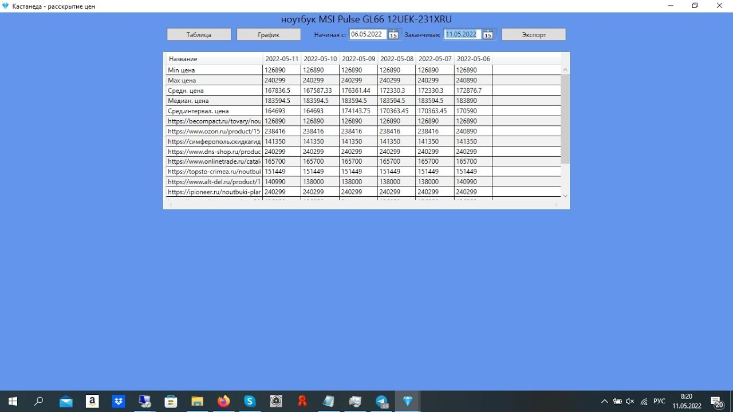The image size is (733, 412).
Task: Open the end date calendar picker icon
Action: (488, 34)
